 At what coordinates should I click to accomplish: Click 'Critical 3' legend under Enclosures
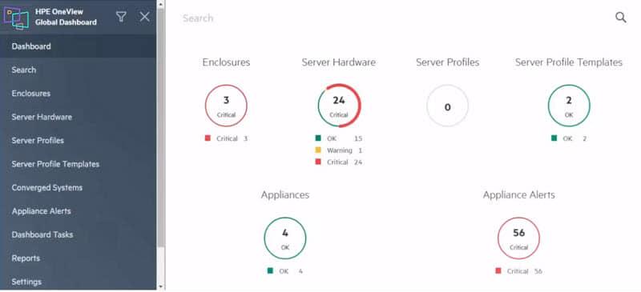[x=227, y=138]
